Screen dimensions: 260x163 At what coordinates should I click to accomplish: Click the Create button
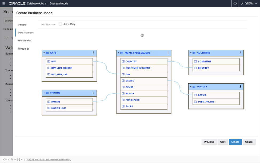point(235,142)
